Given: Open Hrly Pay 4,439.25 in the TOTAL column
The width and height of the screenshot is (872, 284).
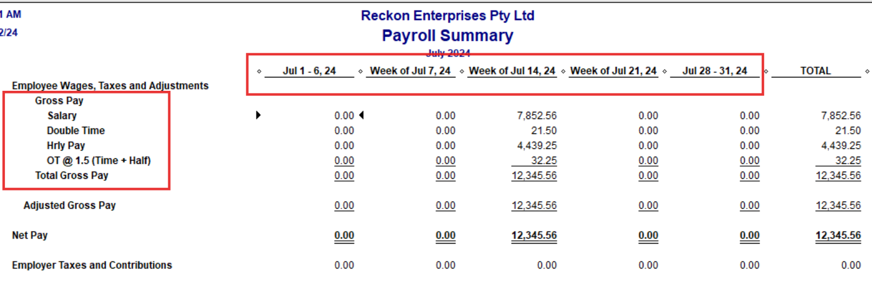Looking at the screenshot, I should coord(841,146).
